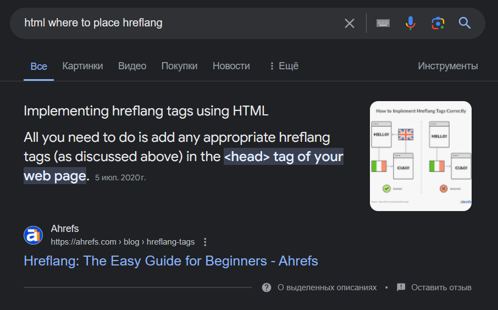Select the Все results tab
Screen dimensions: 498x310
coord(38,66)
